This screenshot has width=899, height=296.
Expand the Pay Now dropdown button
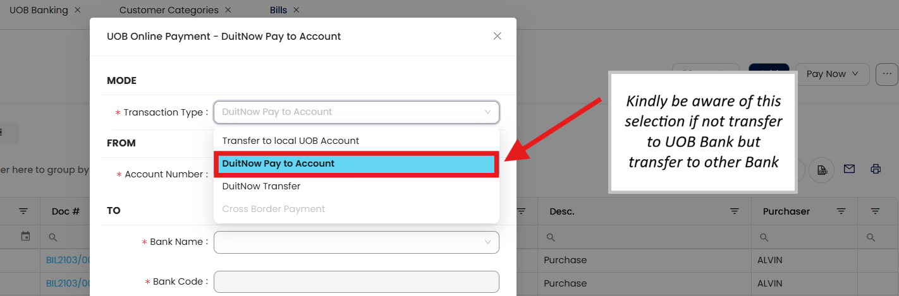click(x=832, y=74)
